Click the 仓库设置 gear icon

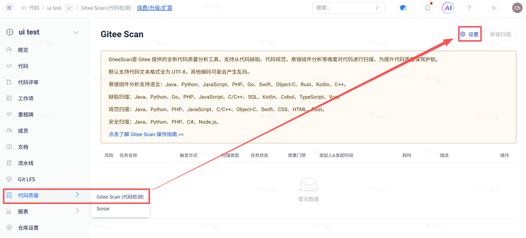(9, 228)
